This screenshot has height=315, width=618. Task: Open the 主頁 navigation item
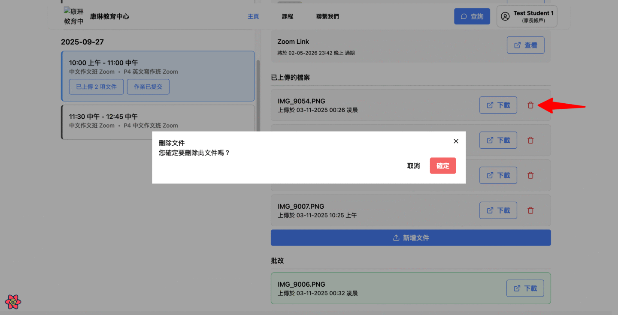(253, 16)
